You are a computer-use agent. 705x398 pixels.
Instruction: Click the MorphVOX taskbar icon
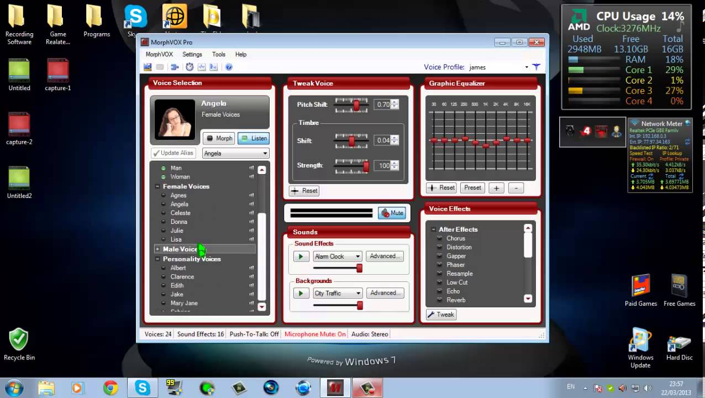point(335,387)
